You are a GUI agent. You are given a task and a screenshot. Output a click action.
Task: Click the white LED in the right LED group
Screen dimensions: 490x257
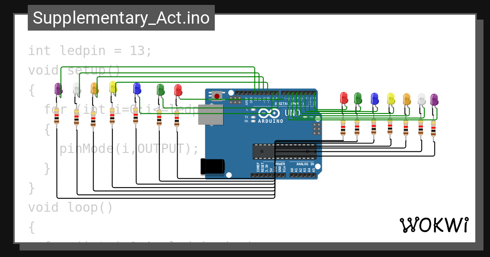[x=421, y=99]
